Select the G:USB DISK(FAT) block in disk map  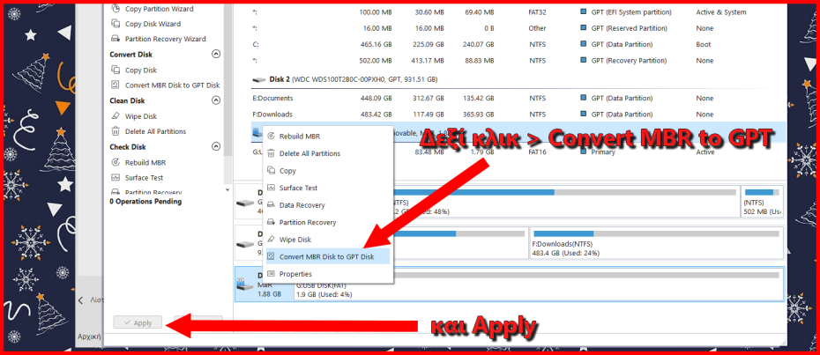[537, 284]
